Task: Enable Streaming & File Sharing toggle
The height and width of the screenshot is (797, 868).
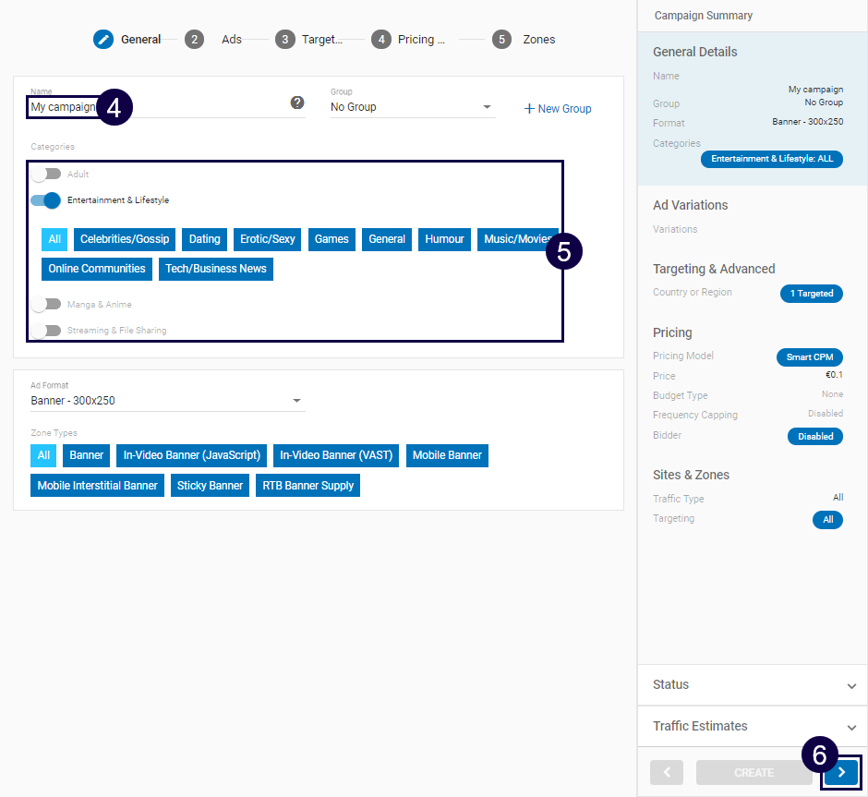Action: (45, 330)
